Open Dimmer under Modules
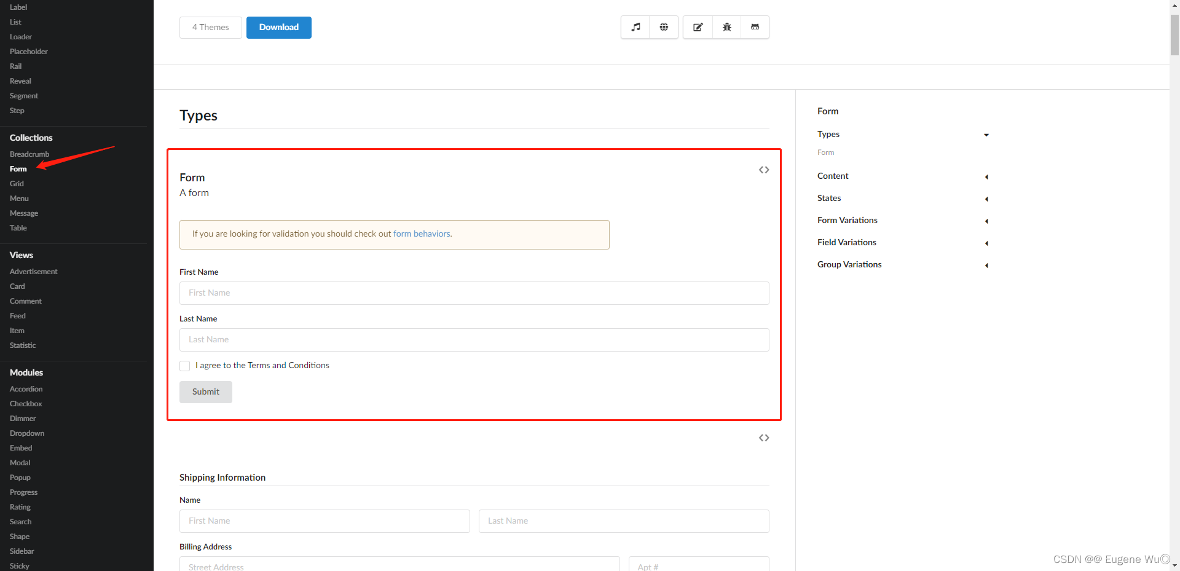The width and height of the screenshot is (1180, 571). click(x=23, y=419)
